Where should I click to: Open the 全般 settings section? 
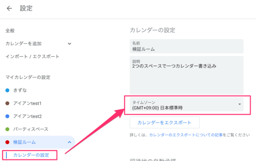[x=10, y=31]
